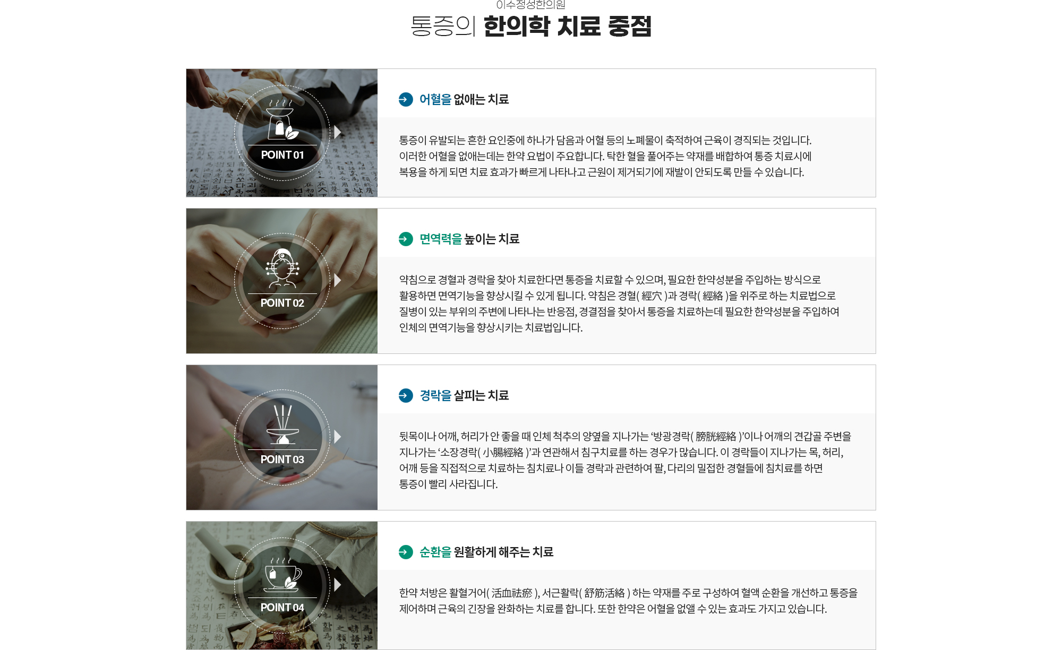The image size is (1062, 650).
Task: Click the white triangle arrow next to POINT 02
Action: pyautogui.click(x=338, y=280)
